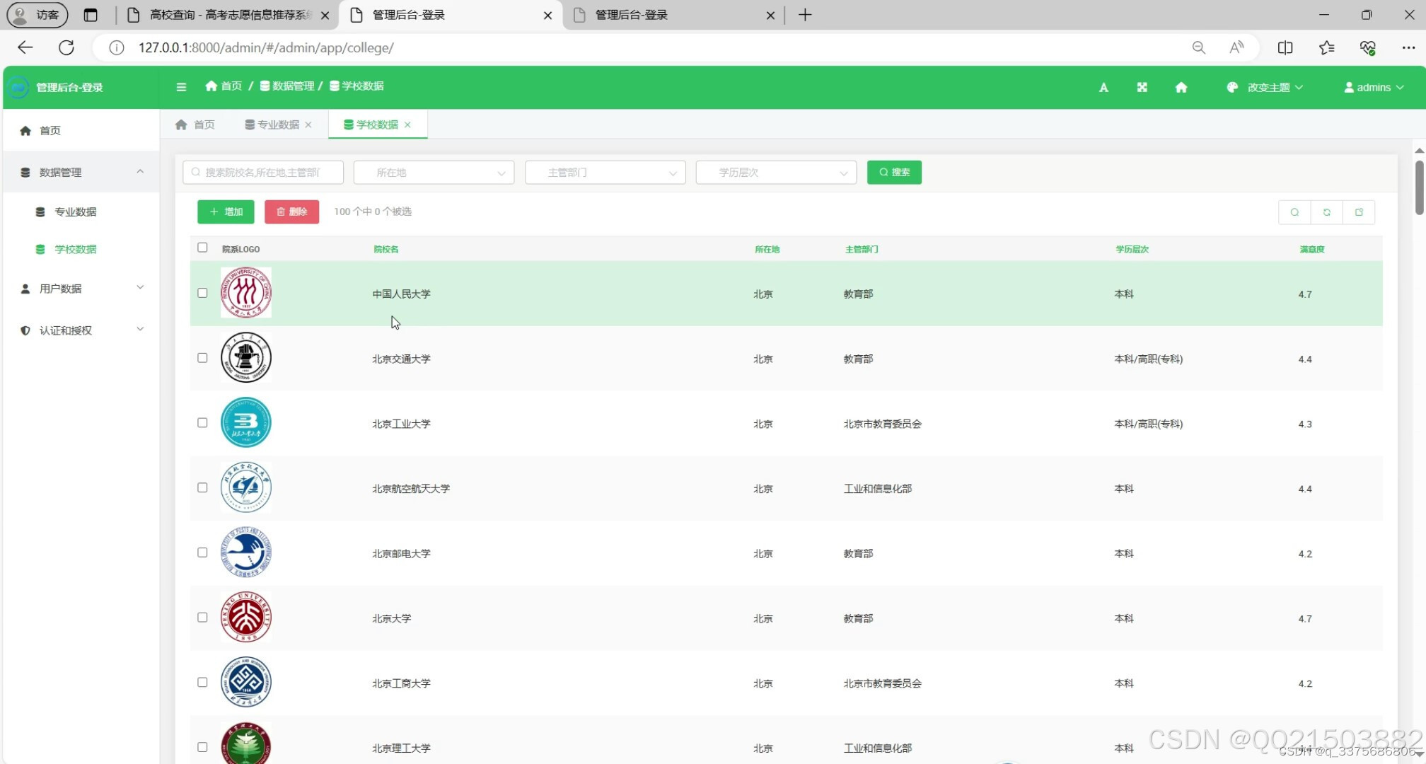
Task: Check the box for 北京交通大学 row
Action: click(x=202, y=358)
